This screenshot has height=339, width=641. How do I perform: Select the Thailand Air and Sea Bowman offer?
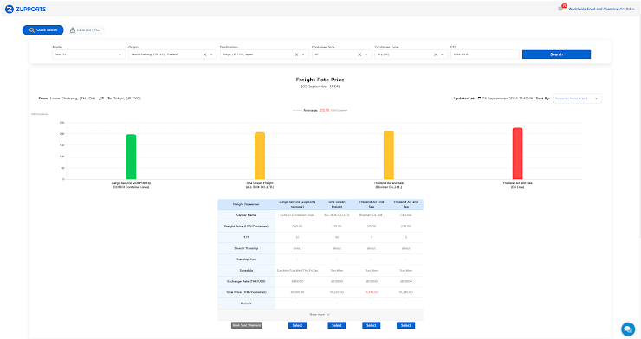372,325
